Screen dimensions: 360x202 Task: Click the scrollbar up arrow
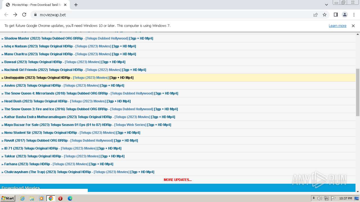(x=358, y=34)
